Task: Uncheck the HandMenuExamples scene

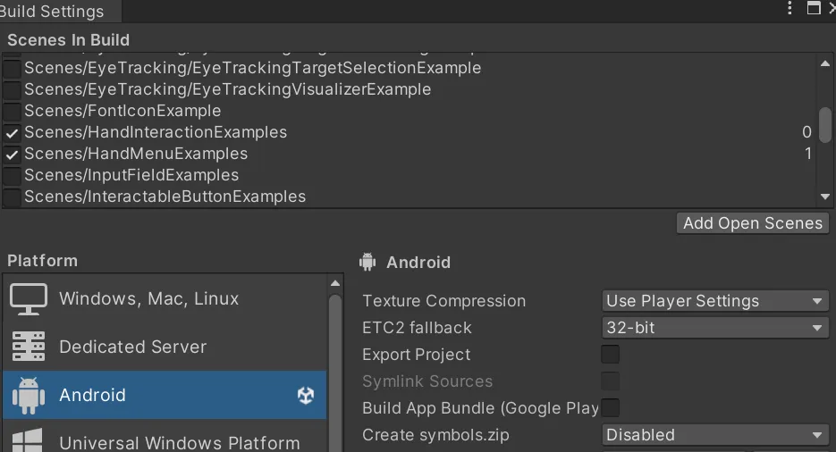Action: (x=13, y=154)
